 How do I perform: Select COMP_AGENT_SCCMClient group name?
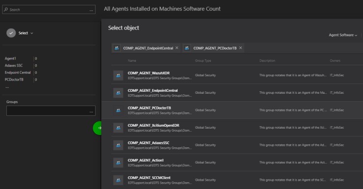point(149,178)
